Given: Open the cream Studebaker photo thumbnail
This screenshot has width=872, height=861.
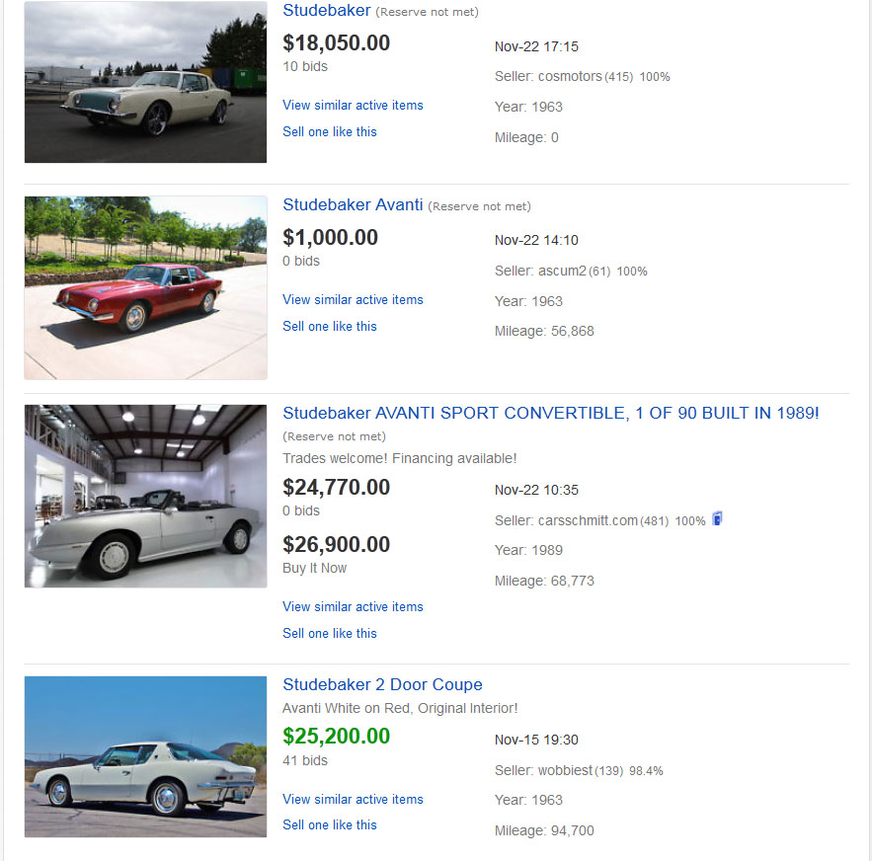Looking at the screenshot, I should coord(145,83).
